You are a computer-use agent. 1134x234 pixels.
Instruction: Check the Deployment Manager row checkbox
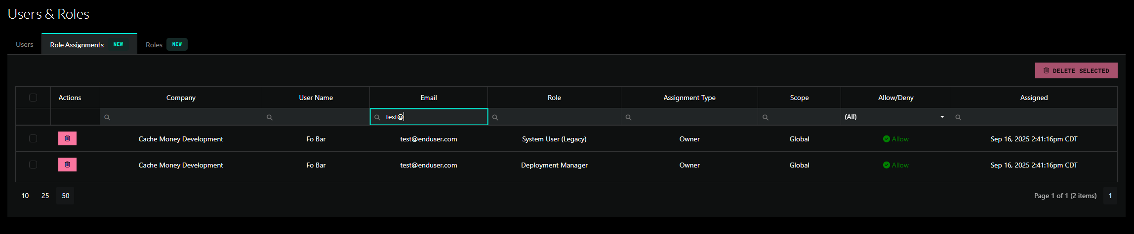[33, 165]
